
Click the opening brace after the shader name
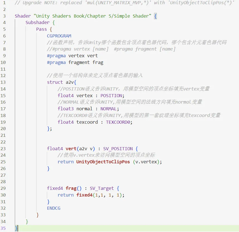tap(155, 16)
